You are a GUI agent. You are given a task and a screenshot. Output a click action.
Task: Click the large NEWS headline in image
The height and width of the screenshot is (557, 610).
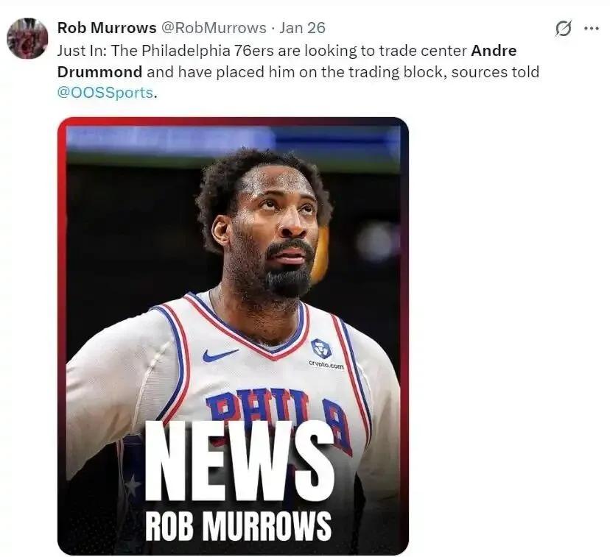(240, 461)
